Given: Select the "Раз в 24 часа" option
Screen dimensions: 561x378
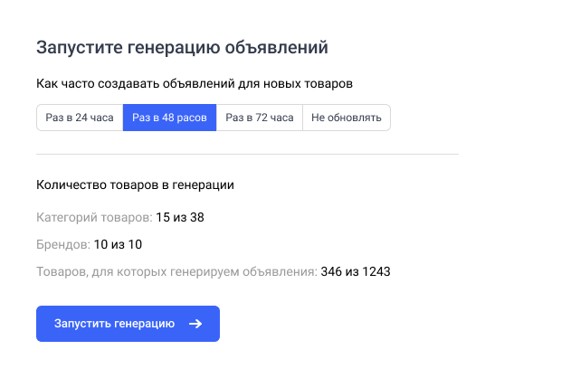Looking at the screenshot, I should tap(80, 118).
